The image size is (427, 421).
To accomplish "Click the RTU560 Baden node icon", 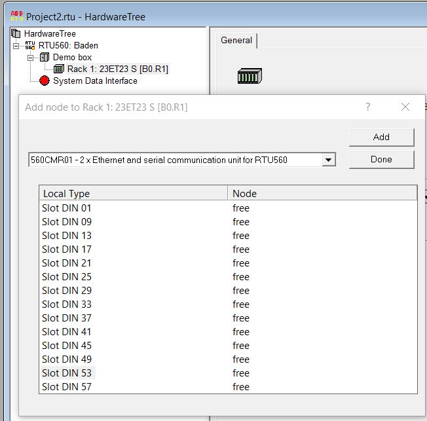I will [x=30, y=45].
